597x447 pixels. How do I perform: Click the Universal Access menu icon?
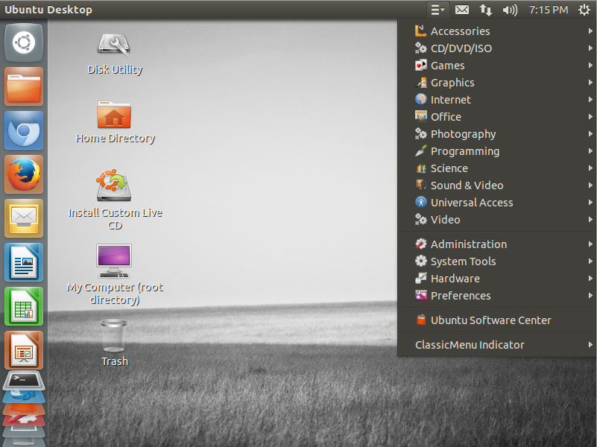(420, 203)
